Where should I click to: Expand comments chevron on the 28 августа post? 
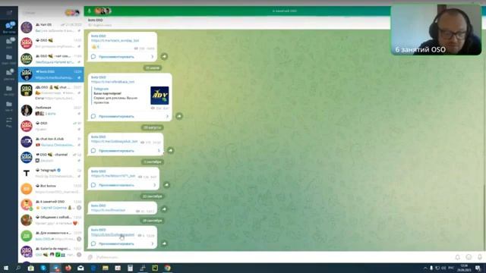tap(159, 150)
